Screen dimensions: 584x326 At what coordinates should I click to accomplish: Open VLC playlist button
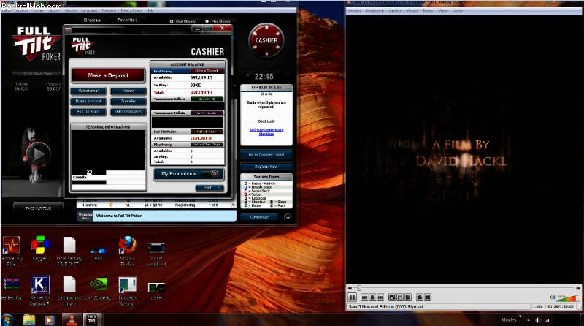click(x=400, y=297)
